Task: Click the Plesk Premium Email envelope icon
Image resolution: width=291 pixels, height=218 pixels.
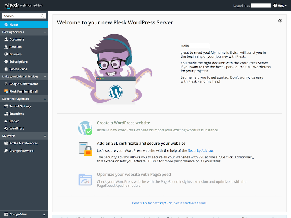Action: tap(6, 91)
